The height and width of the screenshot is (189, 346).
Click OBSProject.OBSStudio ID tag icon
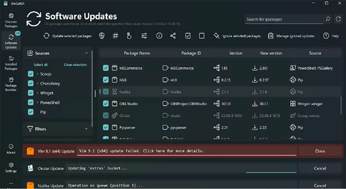[166, 104]
